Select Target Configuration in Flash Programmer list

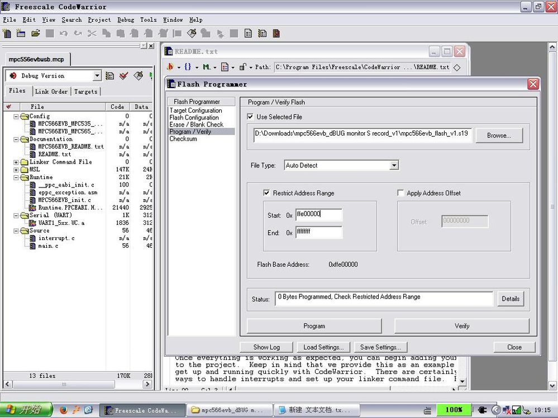pos(195,110)
